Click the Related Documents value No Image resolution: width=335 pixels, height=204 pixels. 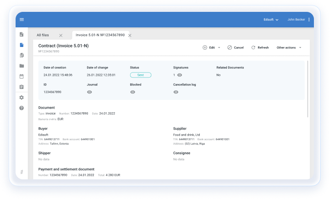click(x=218, y=75)
